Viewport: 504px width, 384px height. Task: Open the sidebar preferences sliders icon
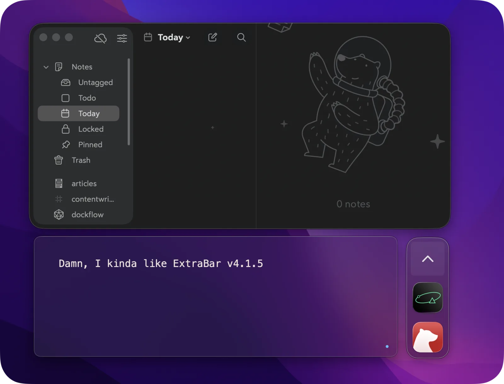point(122,38)
